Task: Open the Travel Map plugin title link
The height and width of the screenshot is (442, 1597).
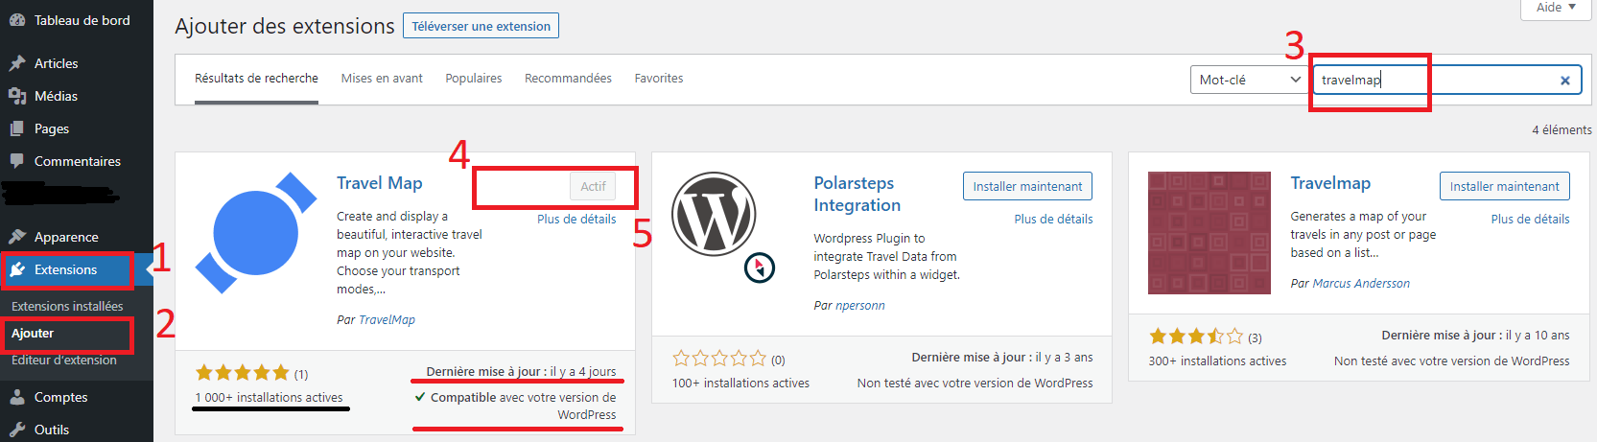Action: (x=380, y=183)
